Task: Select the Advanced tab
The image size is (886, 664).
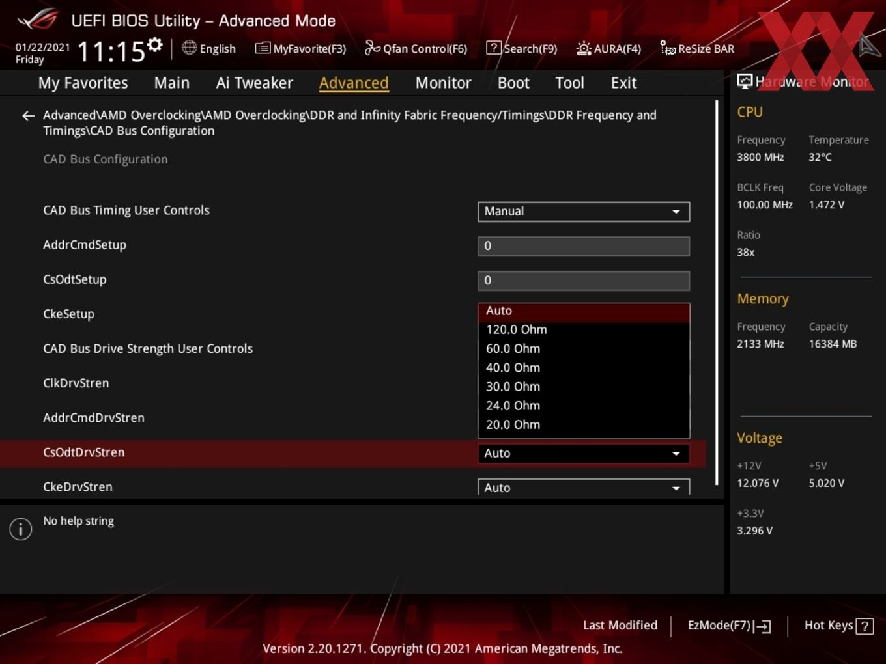Action: click(354, 83)
